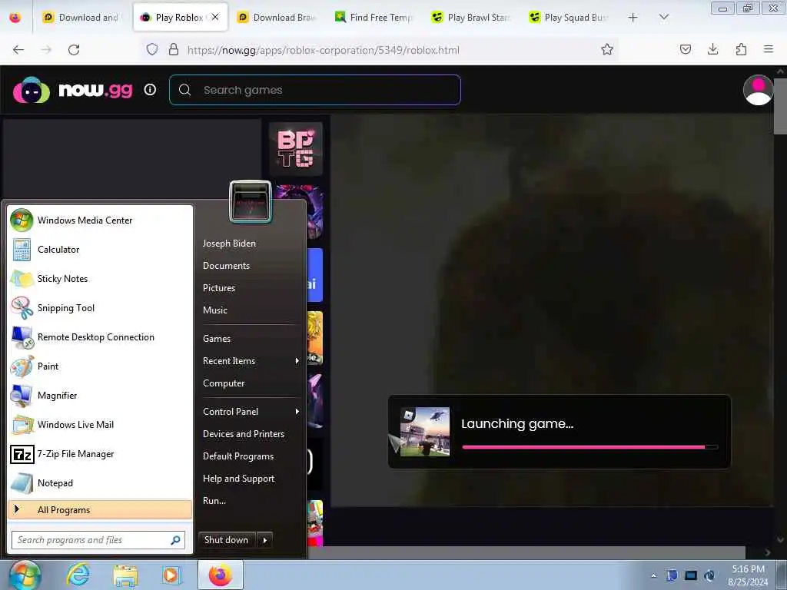This screenshot has height=590, width=787.
Task: List all tabs dropdown arrow
Action: click(663, 18)
